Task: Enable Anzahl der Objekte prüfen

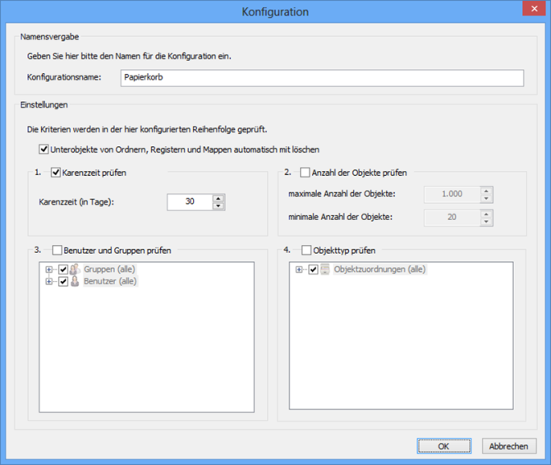Action: tap(305, 173)
